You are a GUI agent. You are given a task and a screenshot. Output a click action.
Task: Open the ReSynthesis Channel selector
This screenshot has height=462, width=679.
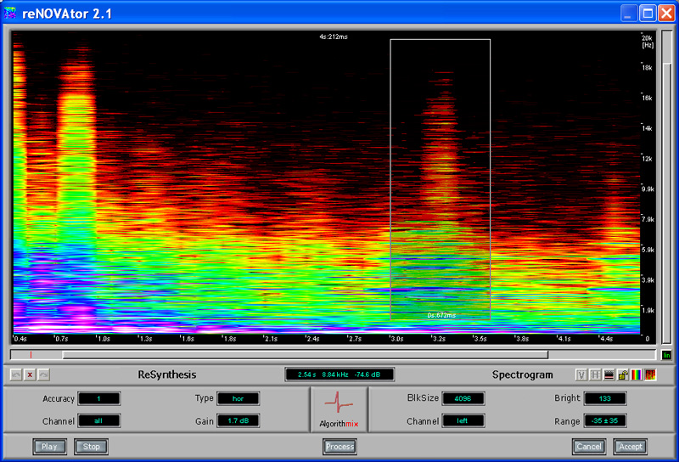pyautogui.click(x=98, y=420)
